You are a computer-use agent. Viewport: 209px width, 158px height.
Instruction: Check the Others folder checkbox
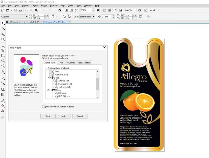coord(50,90)
